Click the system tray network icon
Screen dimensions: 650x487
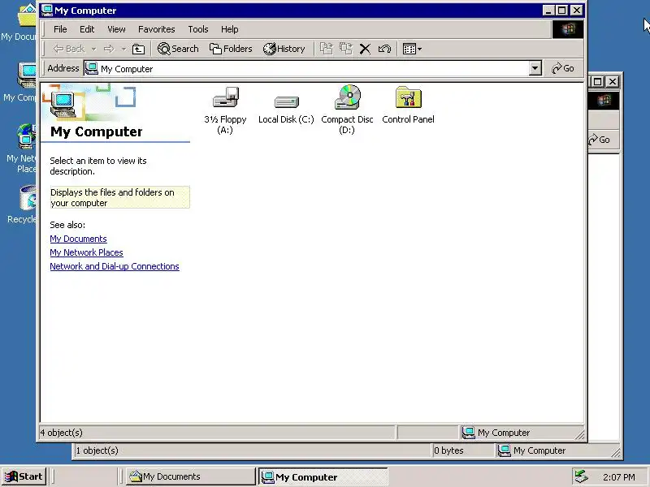coord(581,476)
